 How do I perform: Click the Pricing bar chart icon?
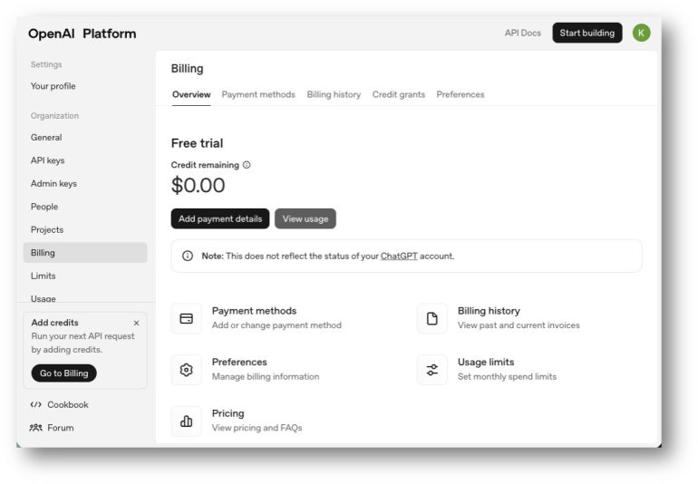[186, 421]
